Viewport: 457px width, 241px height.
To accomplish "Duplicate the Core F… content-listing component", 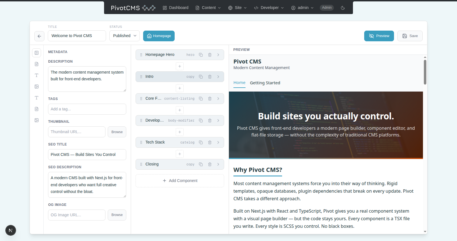I will click(201, 99).
